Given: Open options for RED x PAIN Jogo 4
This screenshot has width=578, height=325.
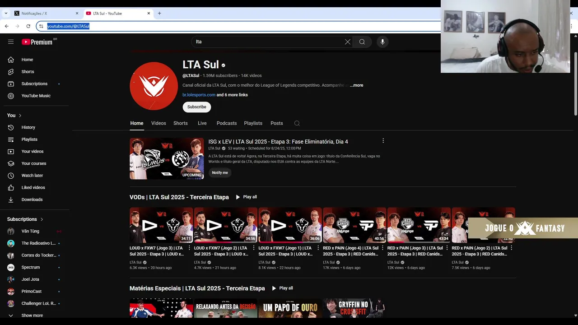Looking at the screenshot, I should coord(382,248).
